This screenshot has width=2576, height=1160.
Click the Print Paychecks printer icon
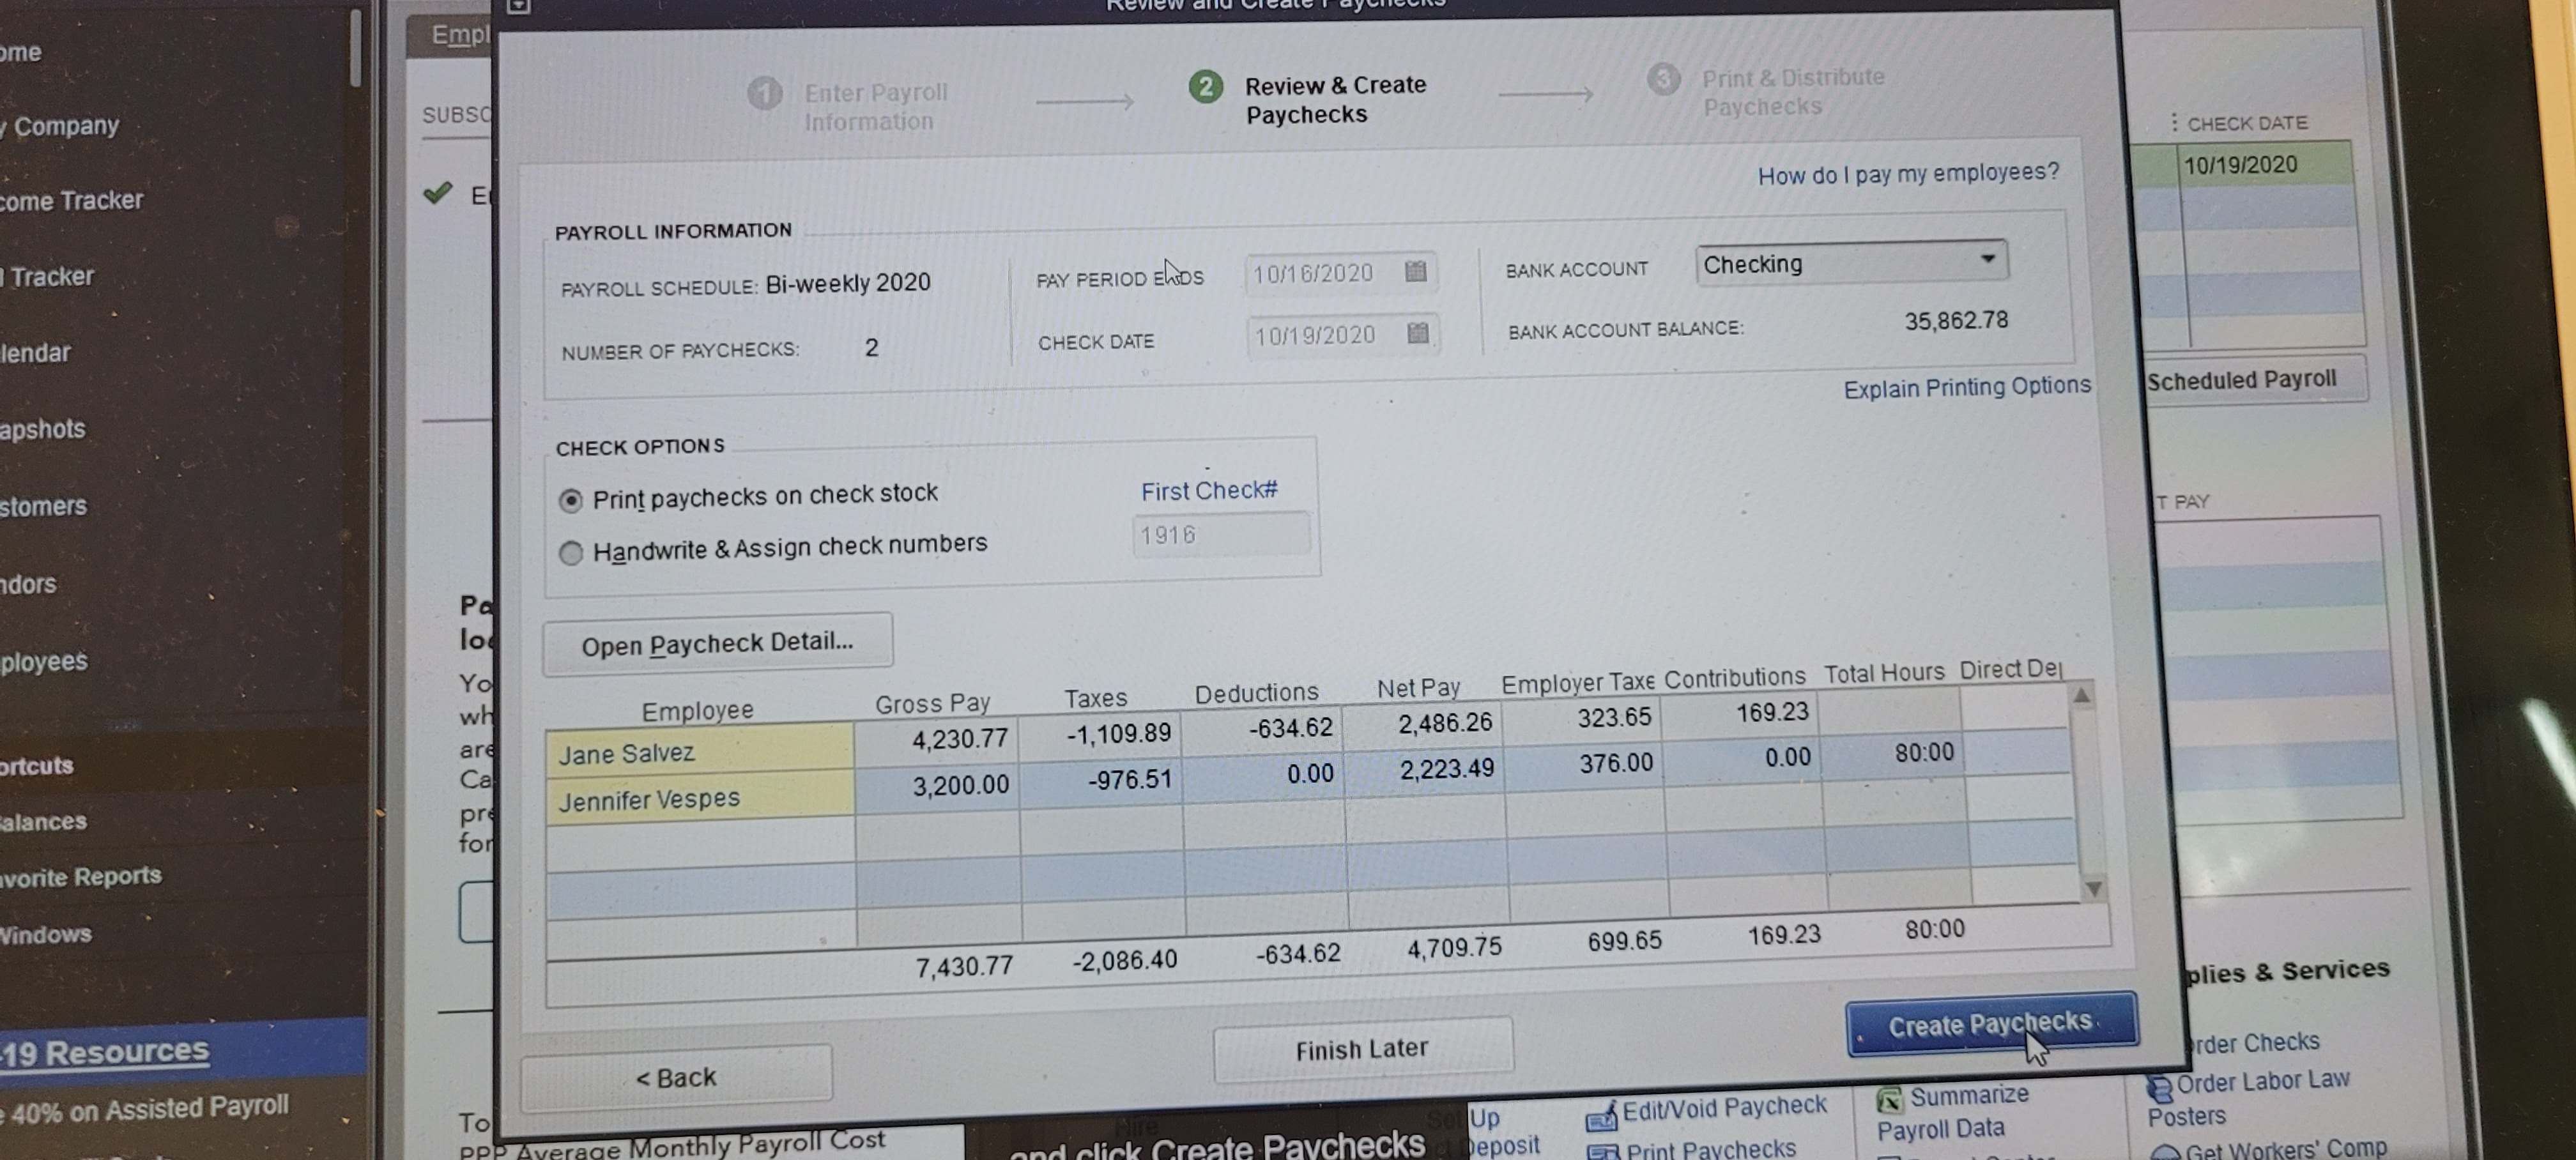tap(1602, 1152)
